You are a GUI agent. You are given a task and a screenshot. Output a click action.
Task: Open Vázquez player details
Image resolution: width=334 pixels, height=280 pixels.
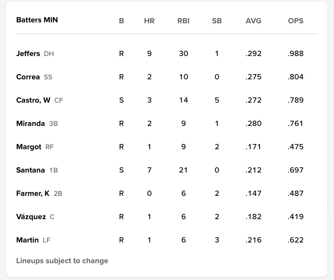[31, 217]
